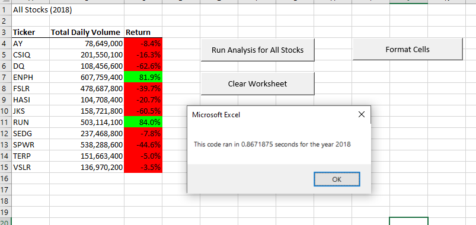This screenshot has width=476, height=225.
Task: Select ticker cell SEDG
Action: (x=30, y=133)
